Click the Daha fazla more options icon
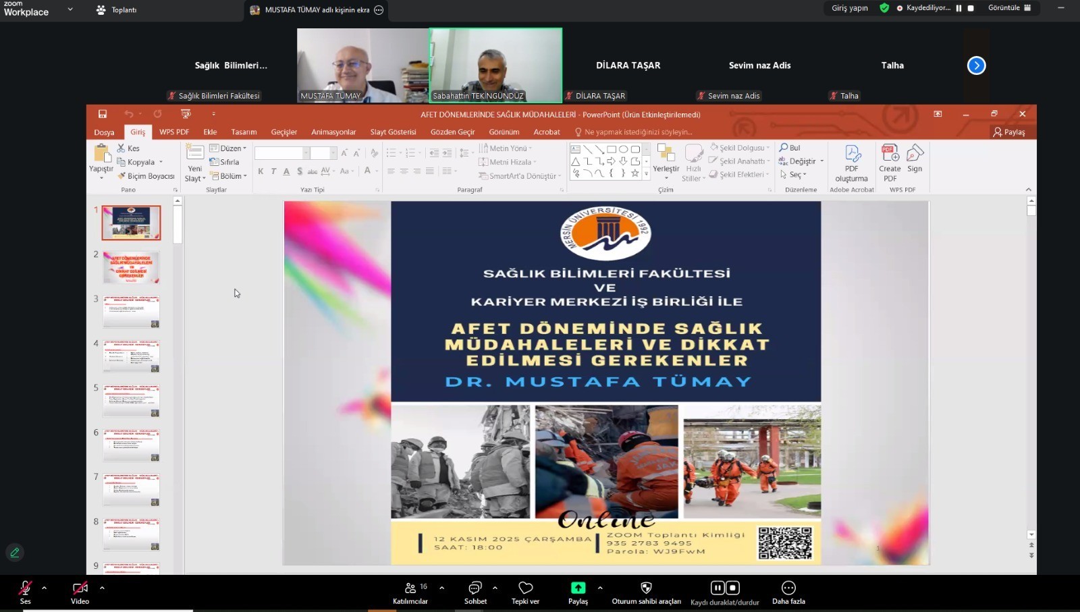This screenshot has width=1080, height=612. (x=788, y=588)
